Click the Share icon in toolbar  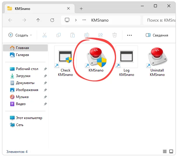[x=101, y=35]
